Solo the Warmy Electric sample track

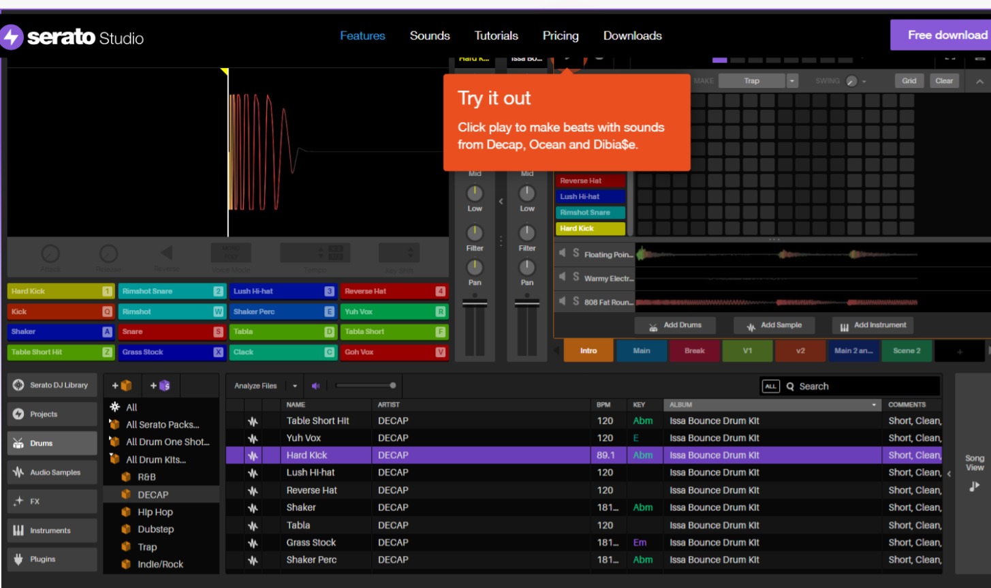(x=576, y=277)
